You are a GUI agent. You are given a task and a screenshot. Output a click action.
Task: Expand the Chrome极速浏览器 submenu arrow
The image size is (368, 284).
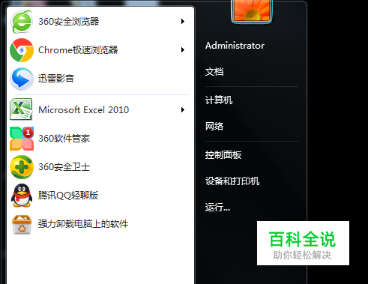coord(183,50)
